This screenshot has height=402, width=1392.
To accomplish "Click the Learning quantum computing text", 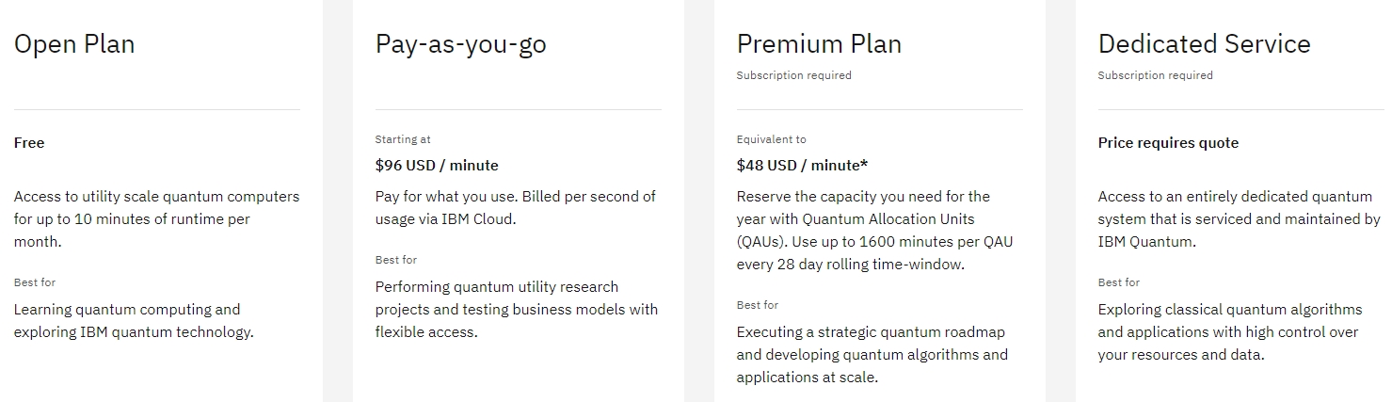I will click(x=134, y=321).
